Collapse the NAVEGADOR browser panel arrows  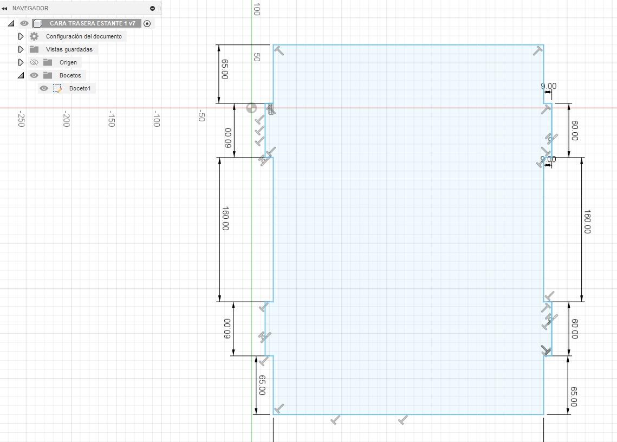coord(4,8)
